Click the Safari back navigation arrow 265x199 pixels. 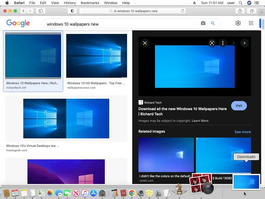click(x=24, y=11)
